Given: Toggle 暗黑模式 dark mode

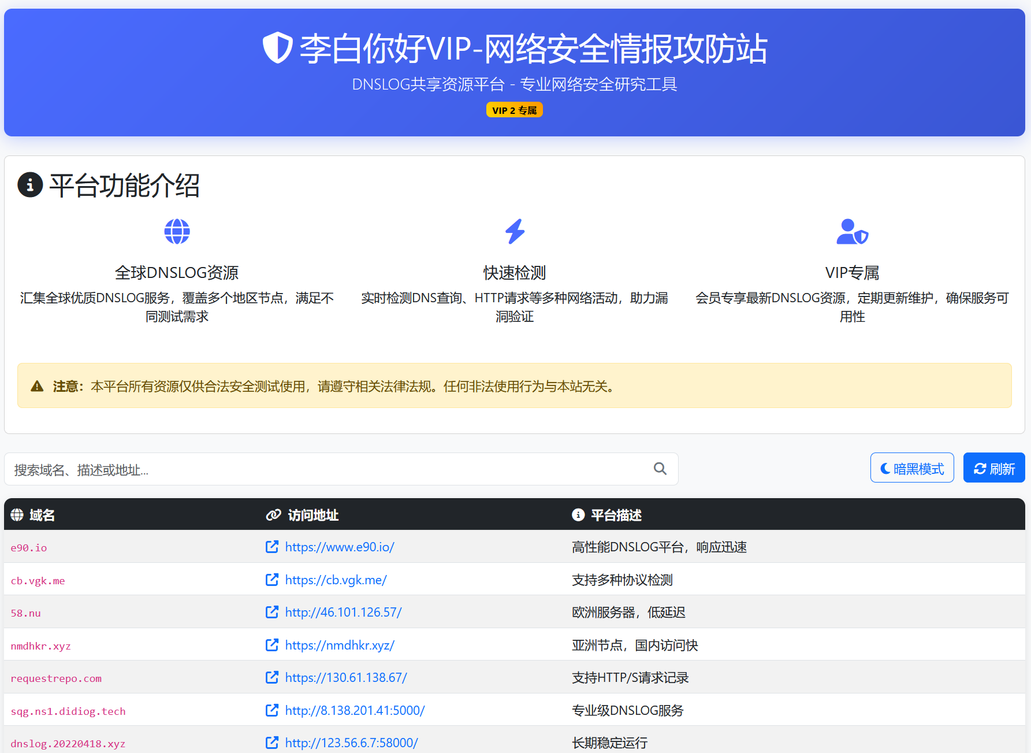Looking at the screenshot, I should [x=912, y=468].
